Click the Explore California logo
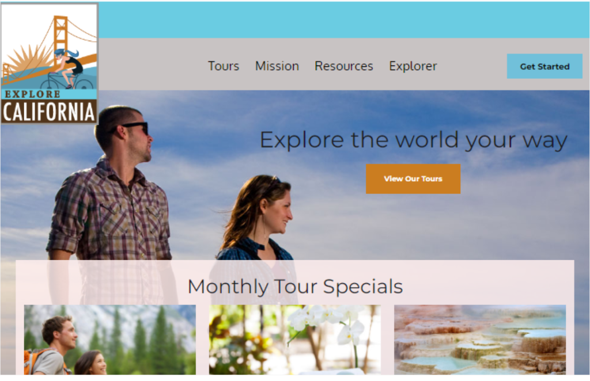The width and height of the screenshot is (590, 381). [50, 63]
